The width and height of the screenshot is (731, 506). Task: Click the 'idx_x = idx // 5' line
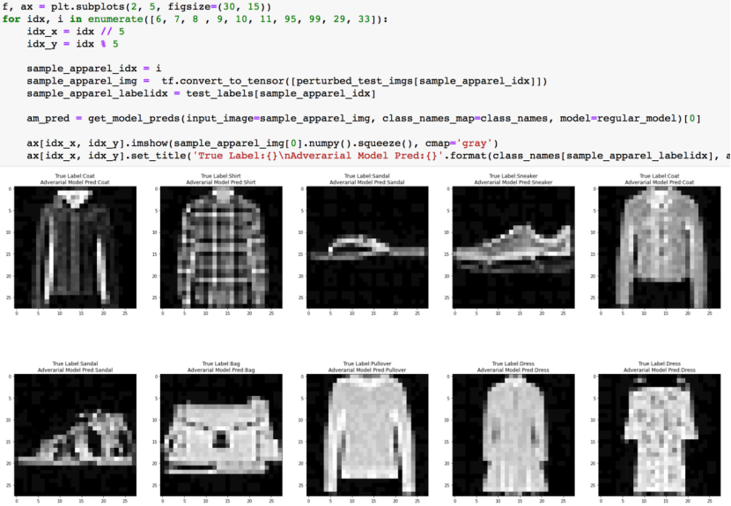click(76, 31)
